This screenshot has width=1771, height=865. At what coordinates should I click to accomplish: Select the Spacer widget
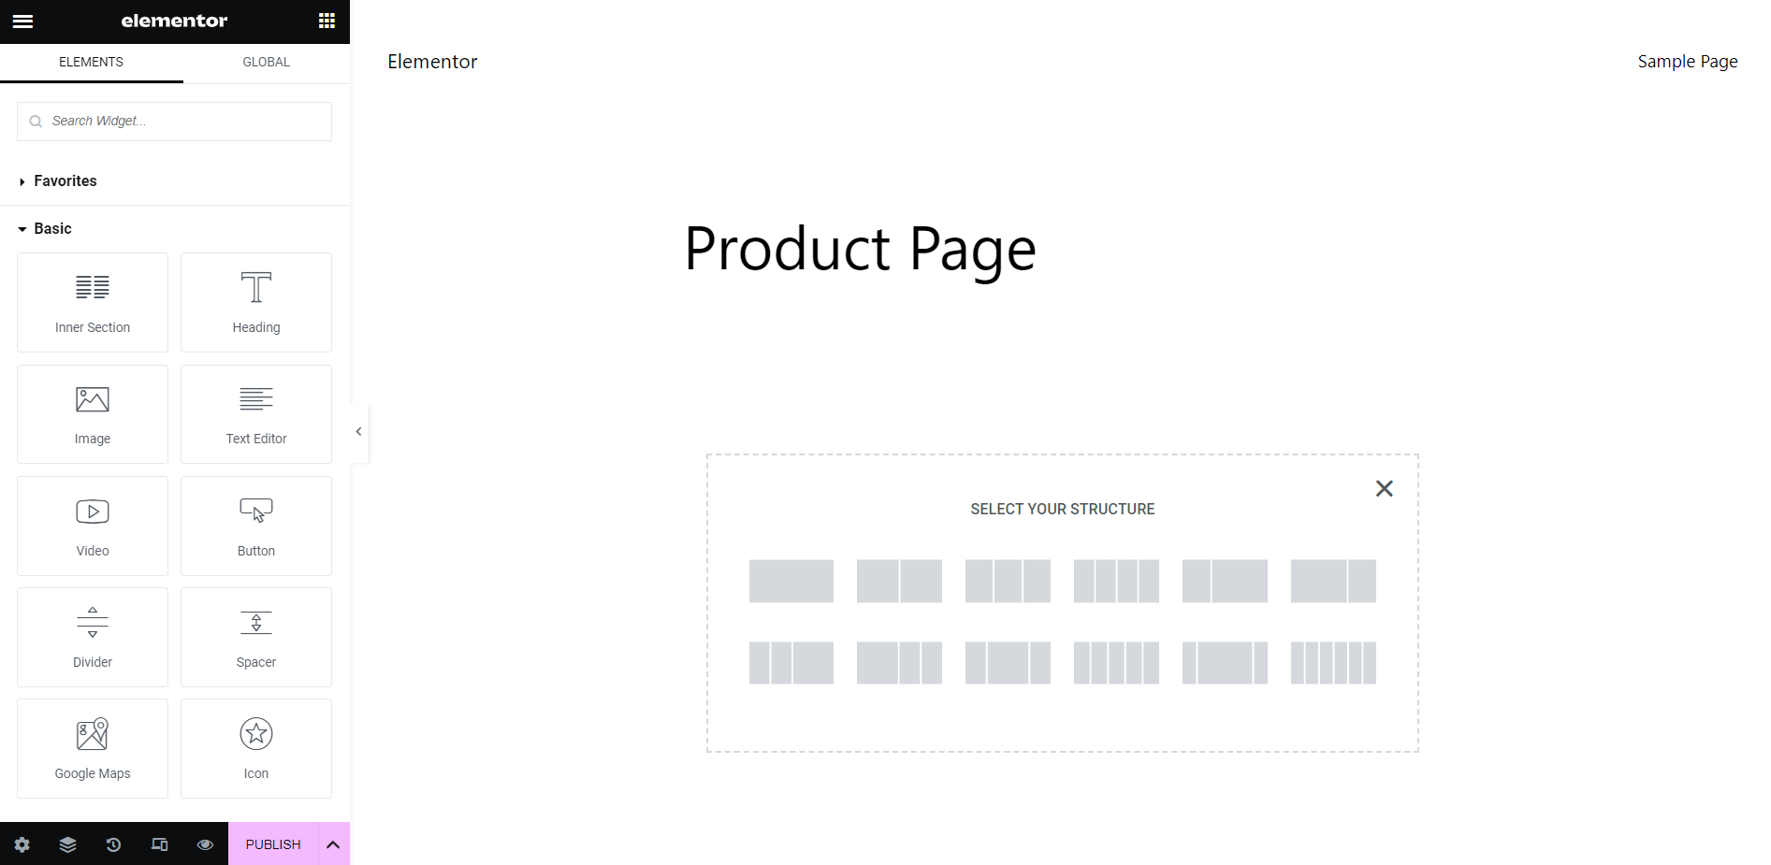[x=256, y=637]
